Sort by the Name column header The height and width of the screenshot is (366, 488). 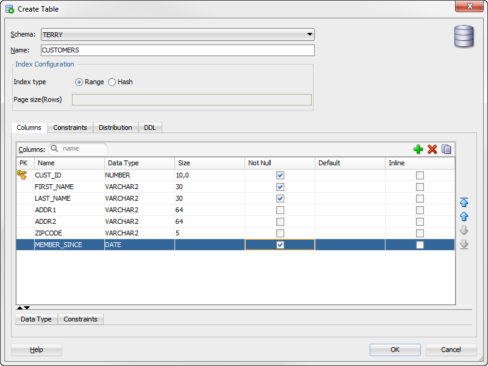coord(70,163)
